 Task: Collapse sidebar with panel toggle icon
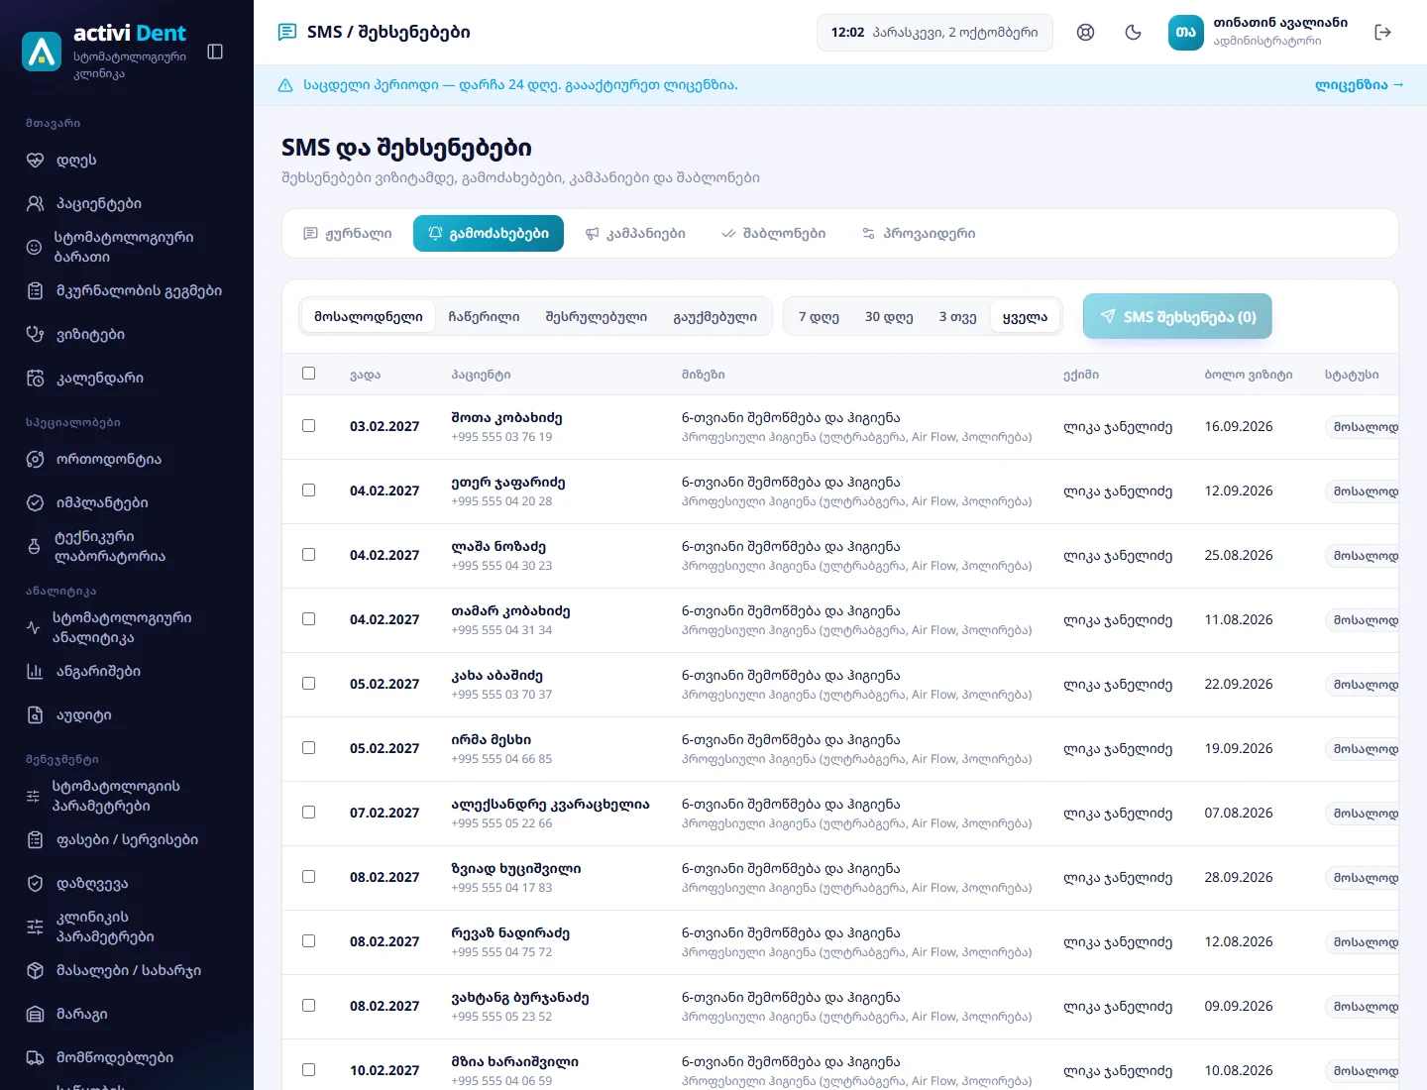(215, 52)
